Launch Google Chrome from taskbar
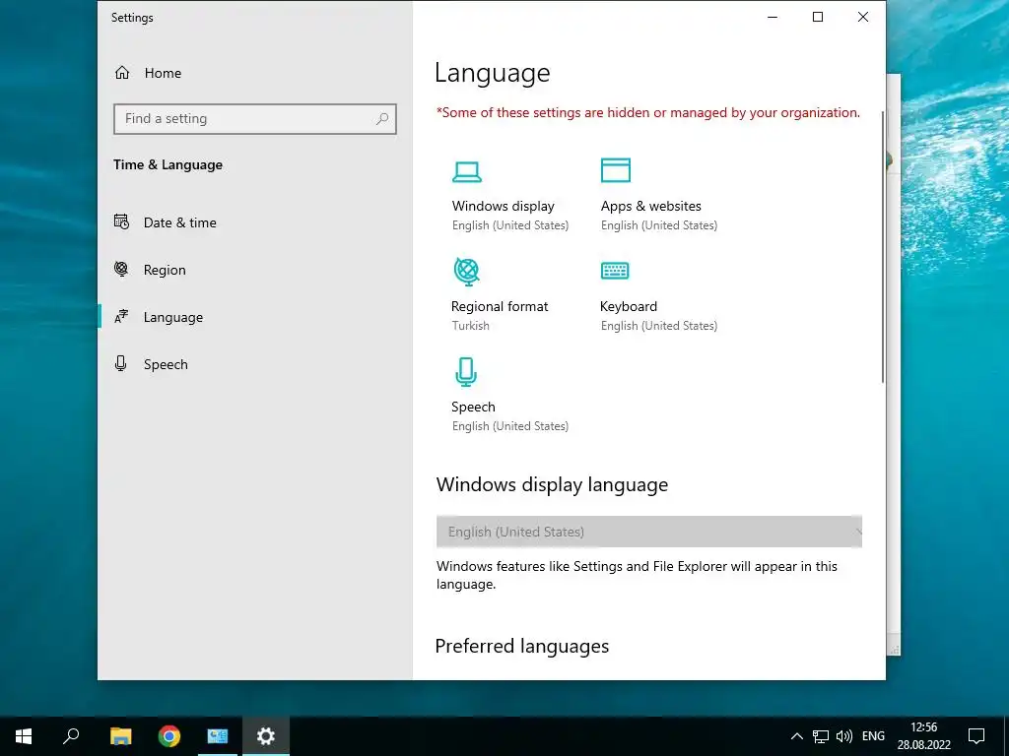Viewport: 1009px width, 756px height. tap(169, 736)
